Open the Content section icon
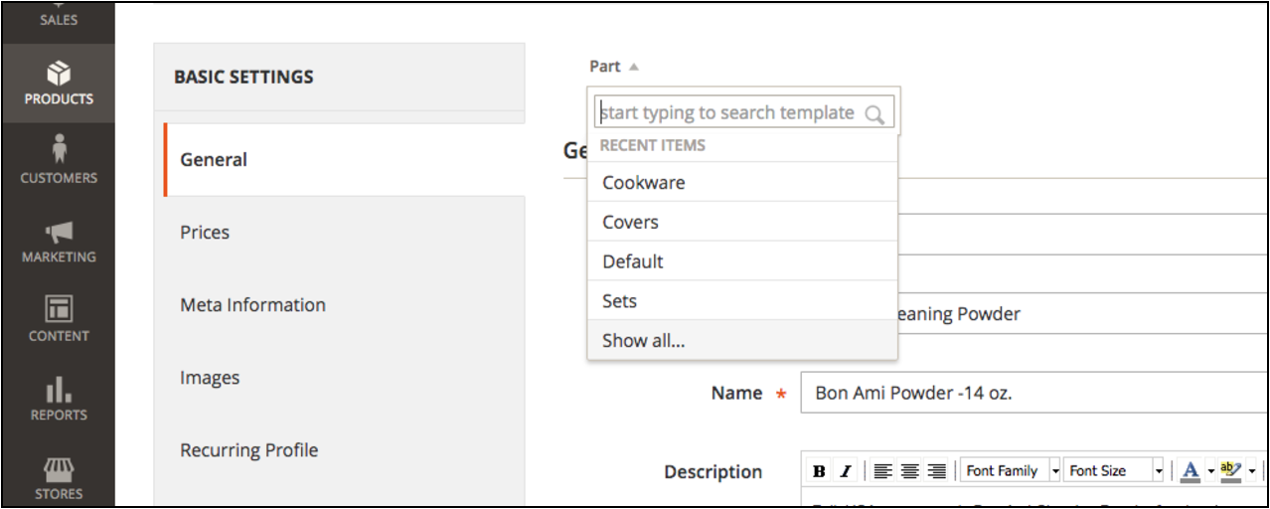Image resolution: width=1270 pixels, height=509 pixels. pyautogui.click(x=58, y=319)
